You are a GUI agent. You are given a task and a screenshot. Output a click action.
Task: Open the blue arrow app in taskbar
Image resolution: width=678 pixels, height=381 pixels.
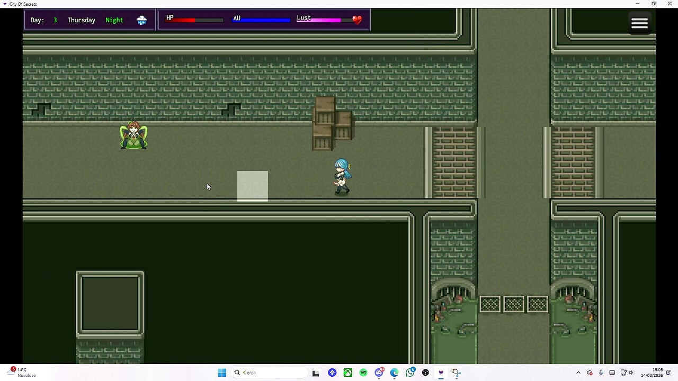click(332, 373)
